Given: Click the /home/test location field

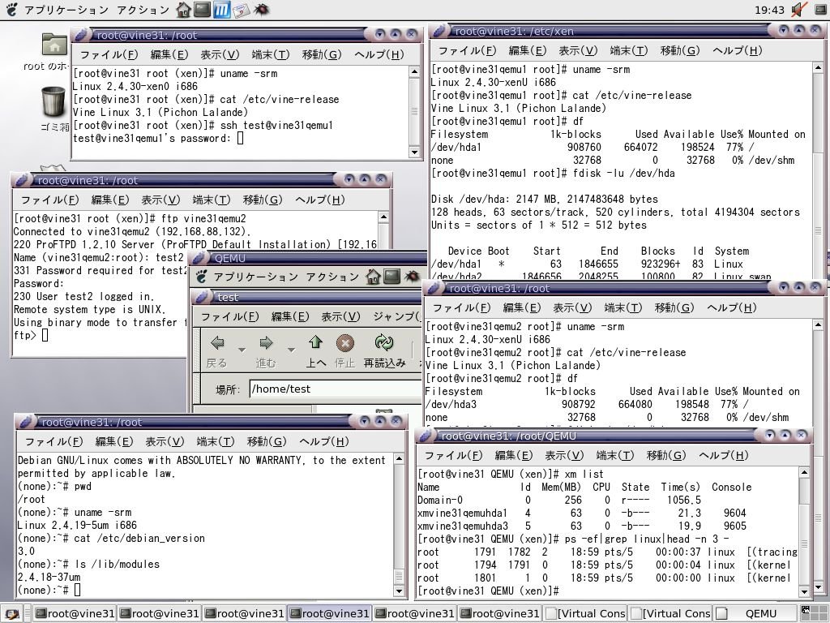Looking at the screenshot, I should (x=324, y=389).
